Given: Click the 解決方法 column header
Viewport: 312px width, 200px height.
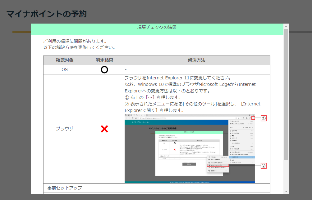Looking at the screenshot, I should pyautogui.click(x=197, y=60).
